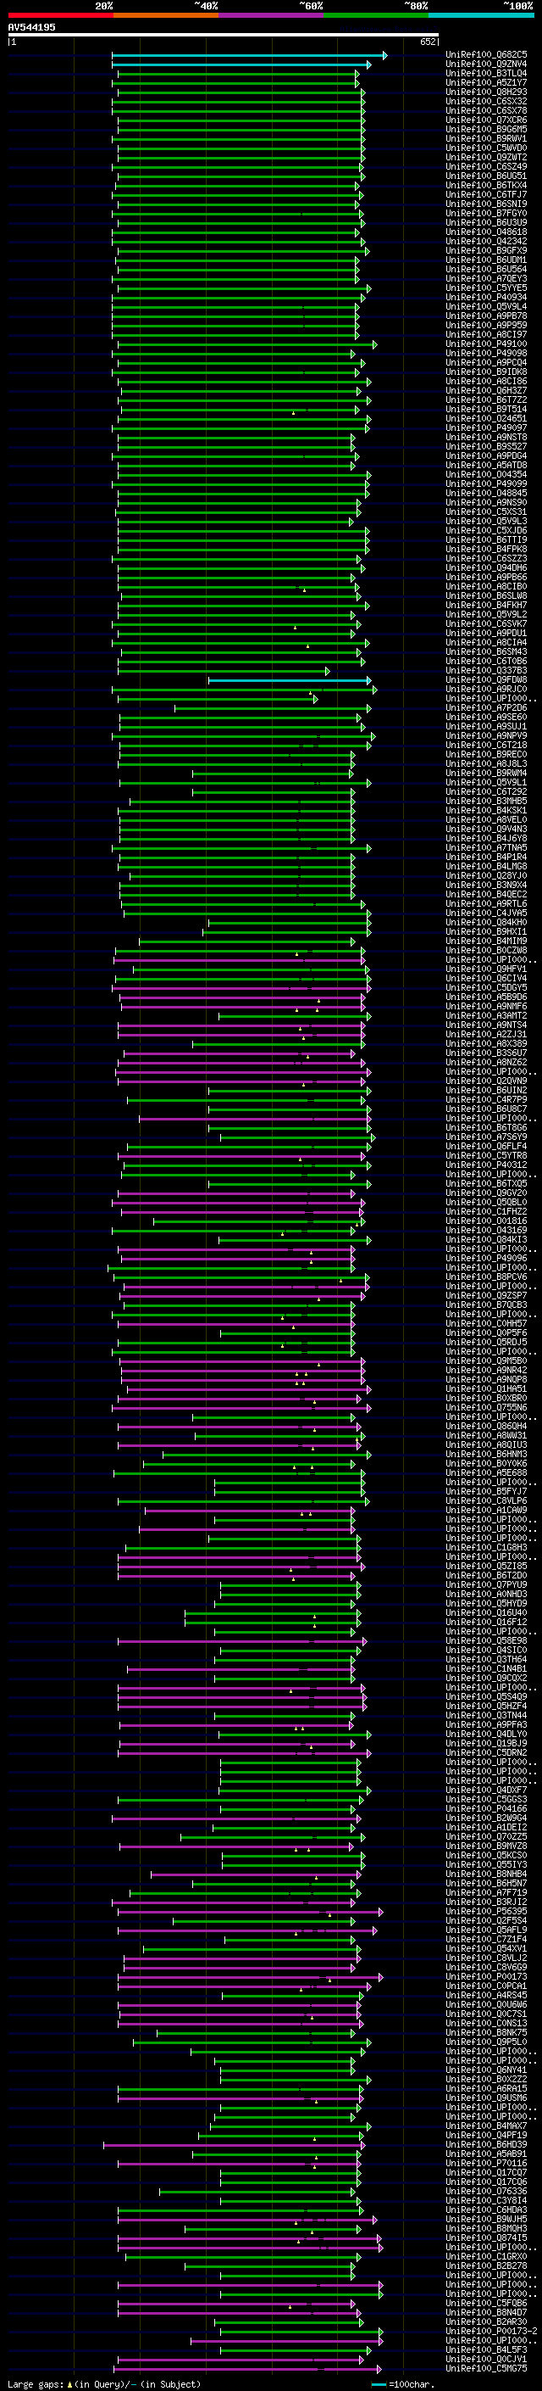Open hit UniRef100_B9WJH5
This screenshot has height=2391, width=542.
pyautogui.click(x=486, y=2218)
